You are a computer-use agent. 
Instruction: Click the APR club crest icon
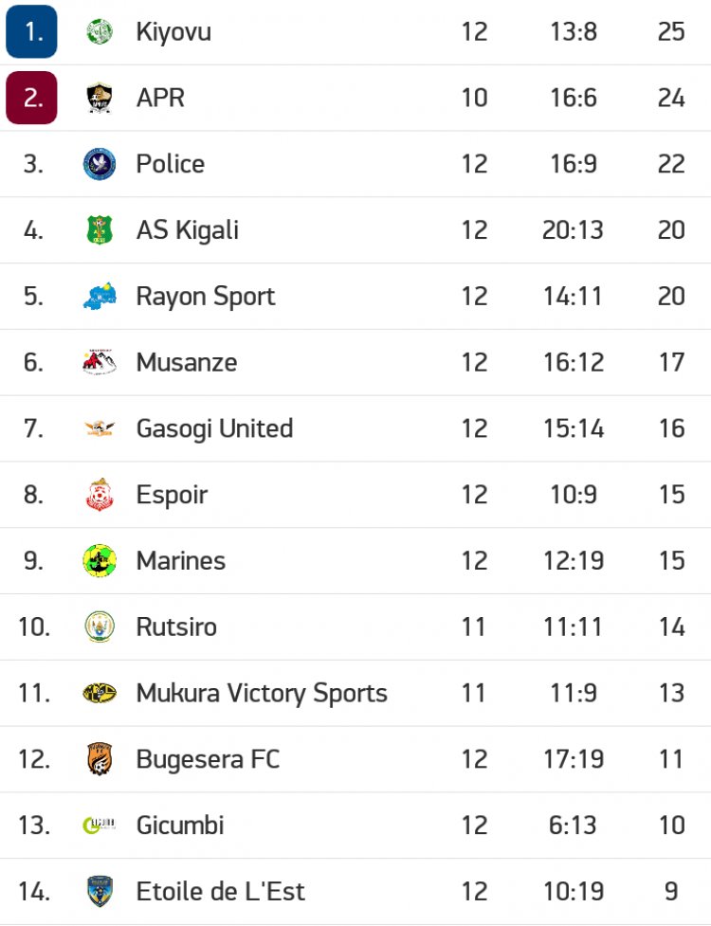[100, 98]
